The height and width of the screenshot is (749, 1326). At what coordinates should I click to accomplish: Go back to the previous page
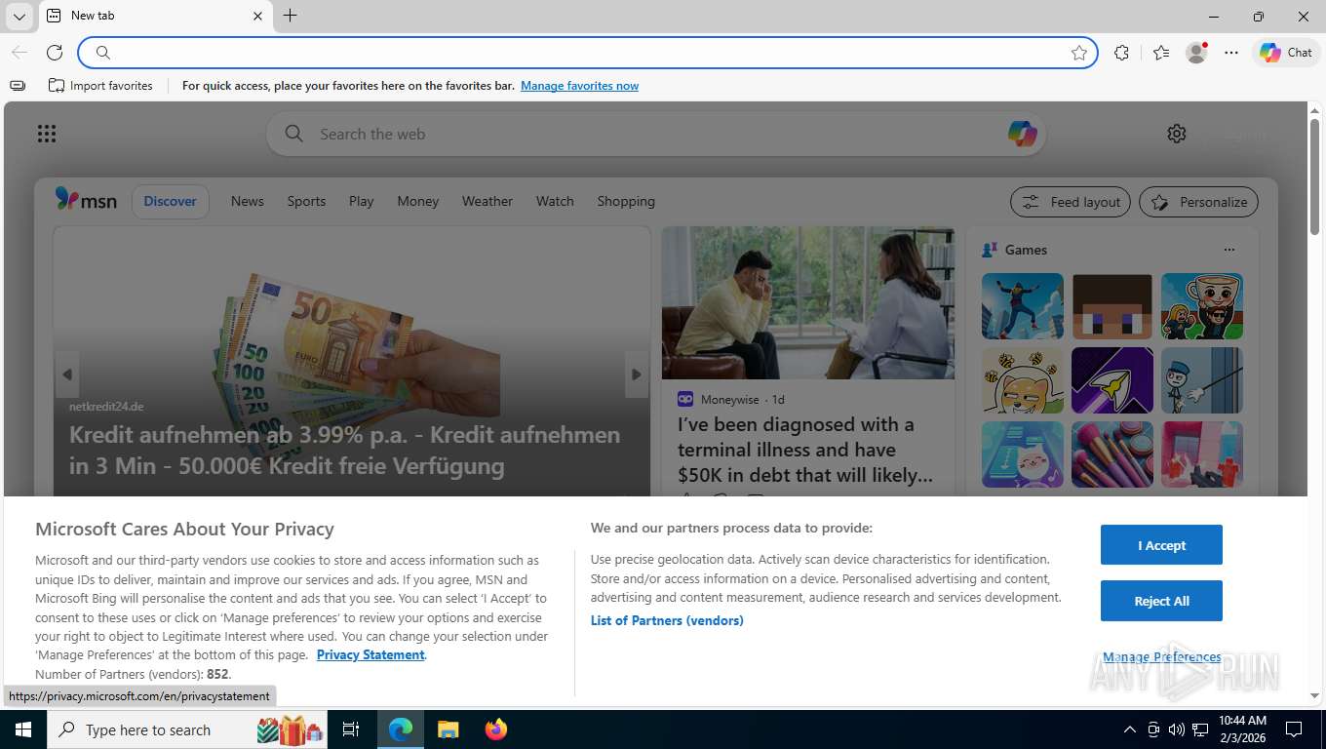(x=19, y=53)
